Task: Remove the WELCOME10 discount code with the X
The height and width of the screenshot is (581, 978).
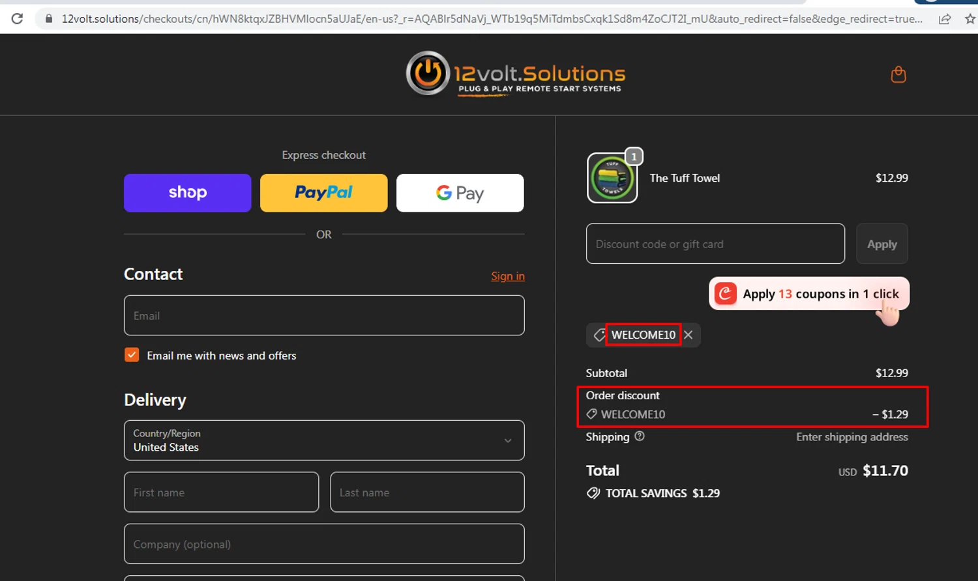Action: [689, 335]
